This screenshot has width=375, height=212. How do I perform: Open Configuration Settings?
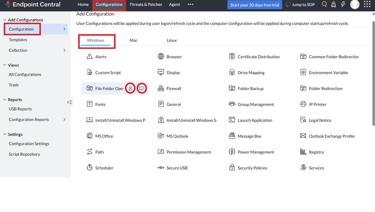pos(29,144)
